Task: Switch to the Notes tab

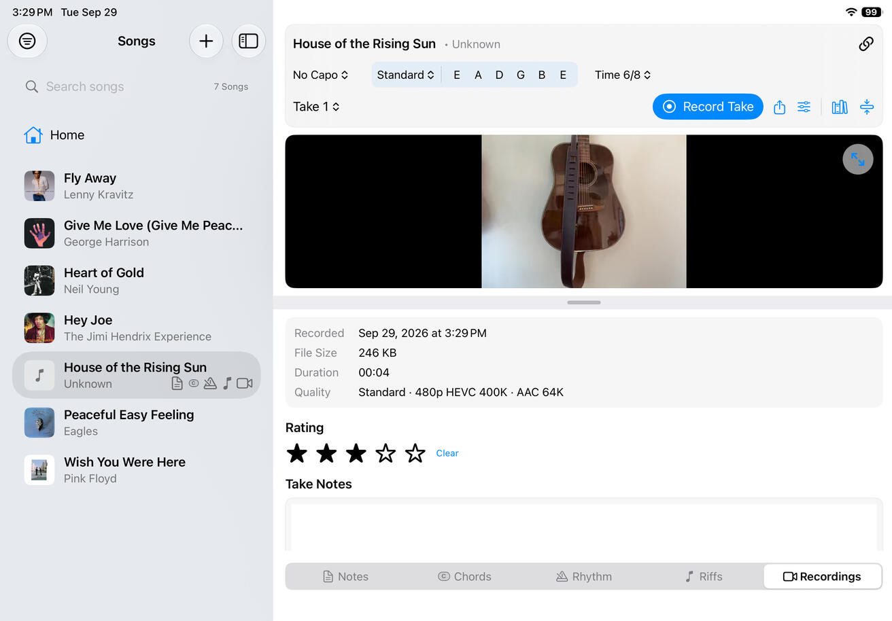Action: 345,576
